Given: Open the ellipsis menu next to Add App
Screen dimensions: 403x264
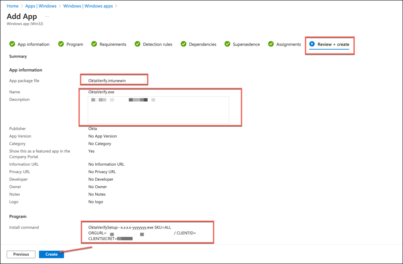Looking at the screenshot, I should (x=47, y=17).
